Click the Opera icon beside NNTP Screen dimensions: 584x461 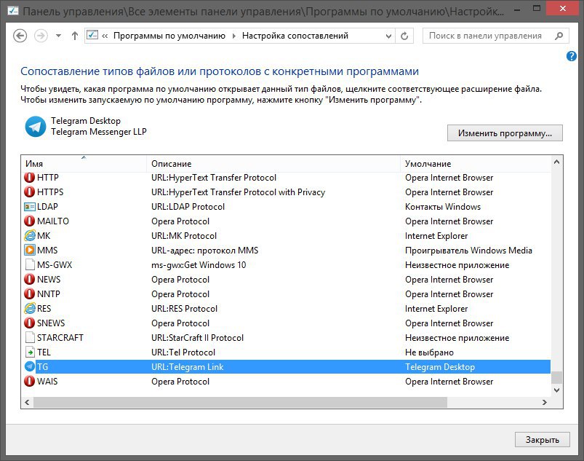(29, 294)
